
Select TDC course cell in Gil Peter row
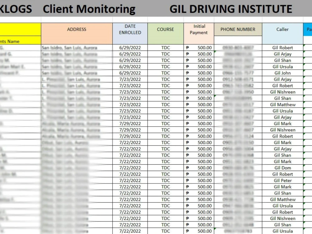pyautogui.click(x=166, y=180)
